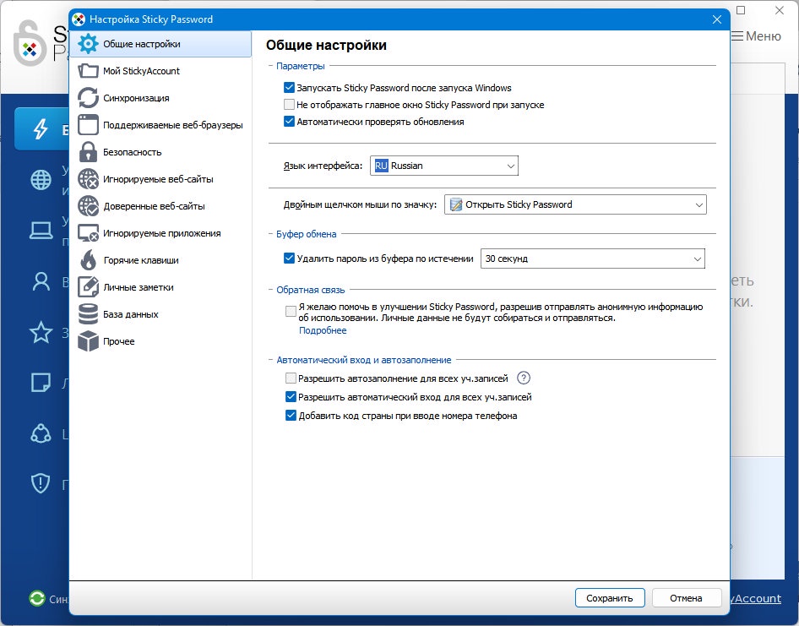Click the green sync status icon bottom-left
799x626 pixels.
[36, 597]
